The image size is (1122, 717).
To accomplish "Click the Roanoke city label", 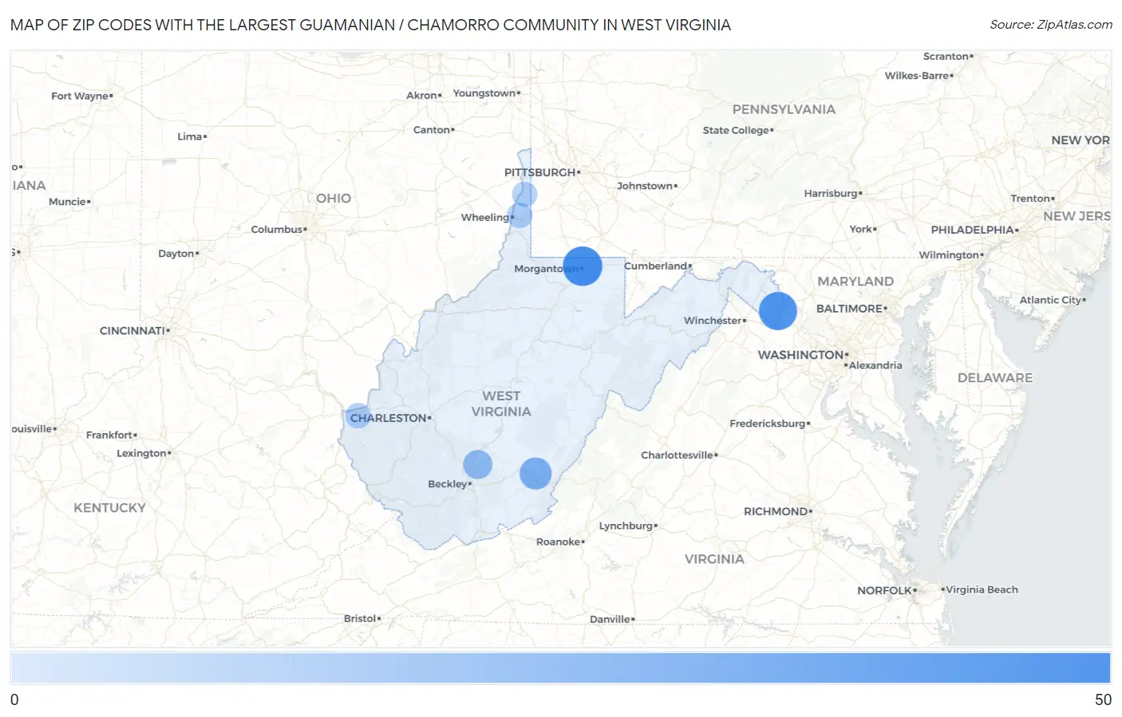I will pos(558,542).
